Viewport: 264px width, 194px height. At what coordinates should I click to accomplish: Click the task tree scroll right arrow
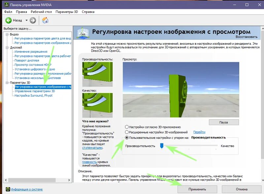[69, 180]
